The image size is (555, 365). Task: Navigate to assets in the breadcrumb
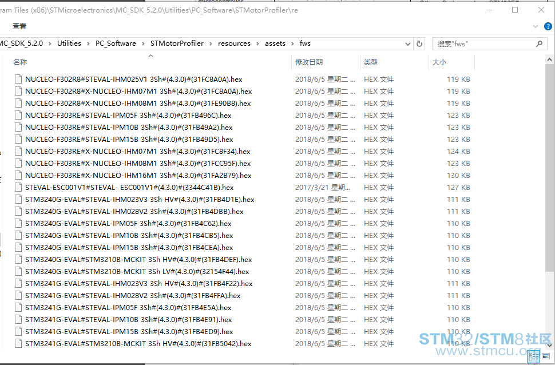275,43
